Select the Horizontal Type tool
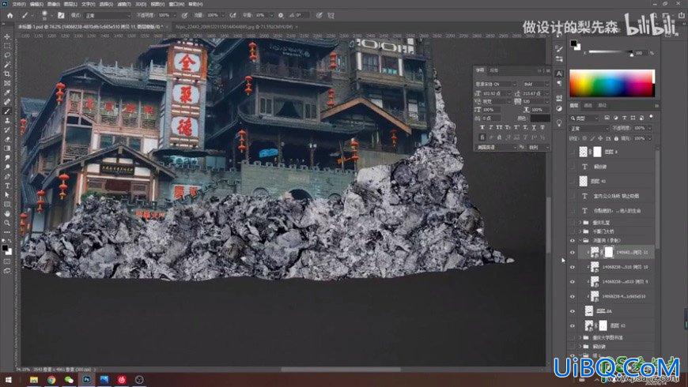Viewport: 688px width, 387px height. coord(7,186)
